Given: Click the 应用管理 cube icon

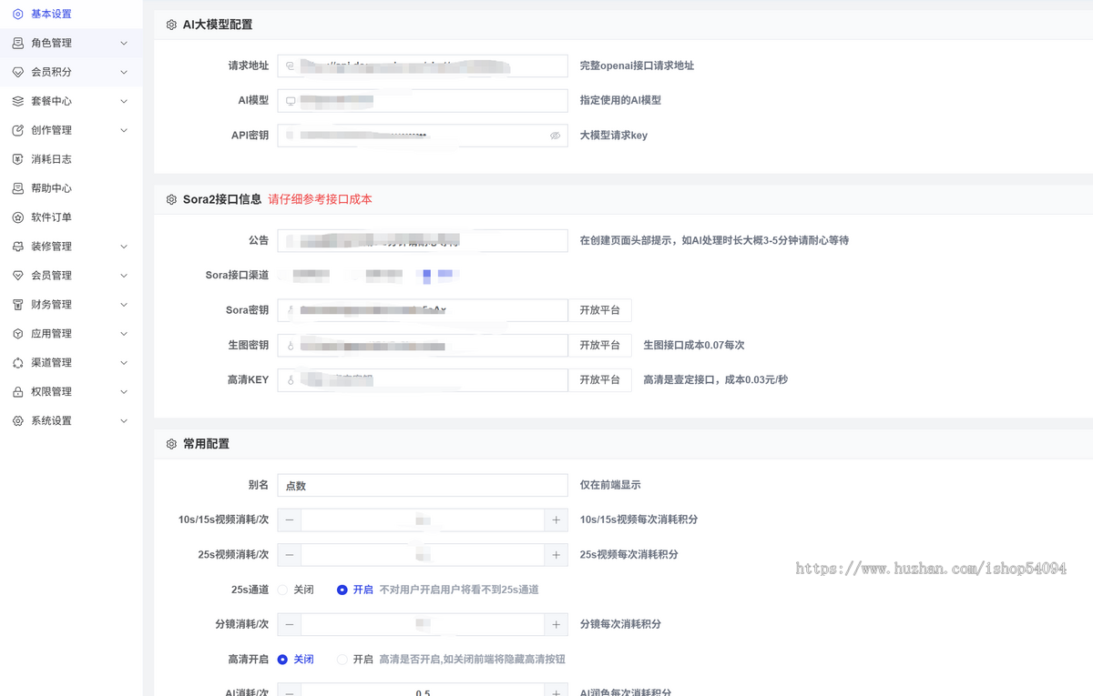Looking at the screenshot, I should click(x=18, y=334).
